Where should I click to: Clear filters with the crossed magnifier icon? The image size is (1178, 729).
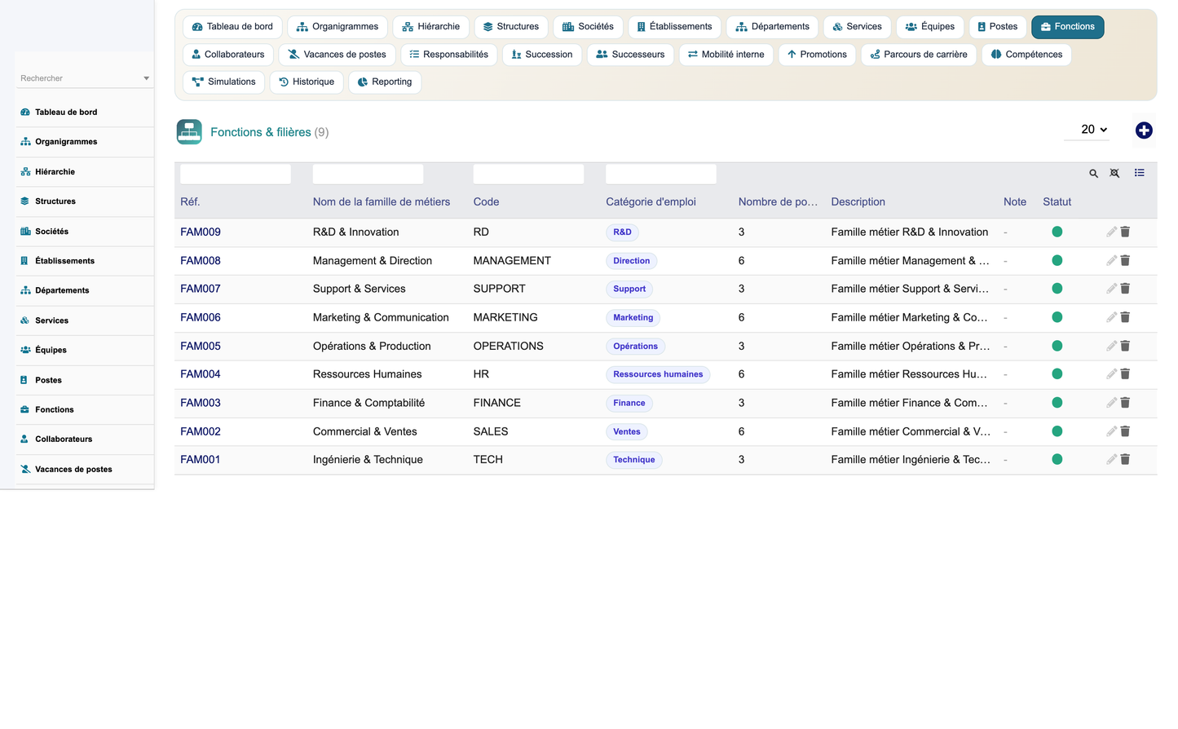tap(1114, 174)
